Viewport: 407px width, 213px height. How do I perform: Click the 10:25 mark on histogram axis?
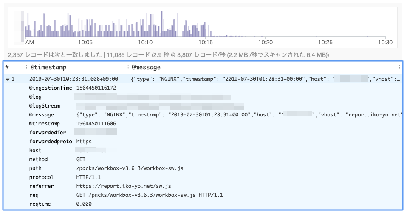click(x=325, y=43)
